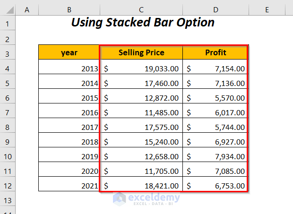Click the 'Selling Price' header cell
Viewport: 293px width, 214px height.
click(x=141, y=53)
